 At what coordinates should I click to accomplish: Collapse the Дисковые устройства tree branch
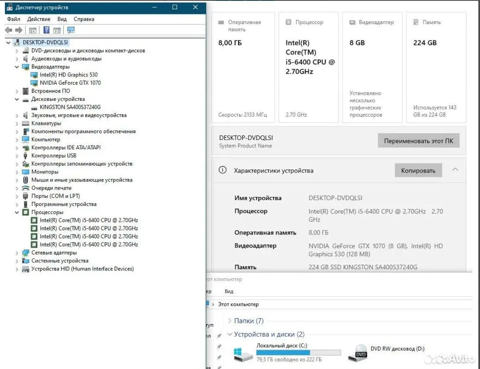[x=17, y=99]
